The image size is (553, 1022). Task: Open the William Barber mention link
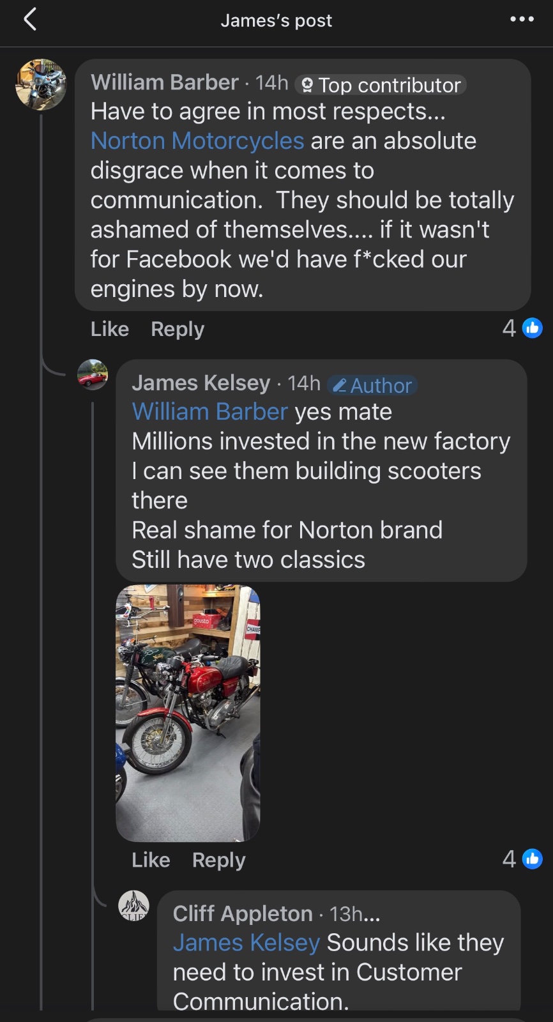(209, 412)
